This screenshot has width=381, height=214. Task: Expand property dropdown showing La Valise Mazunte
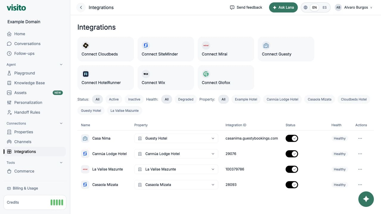point(176,169)
